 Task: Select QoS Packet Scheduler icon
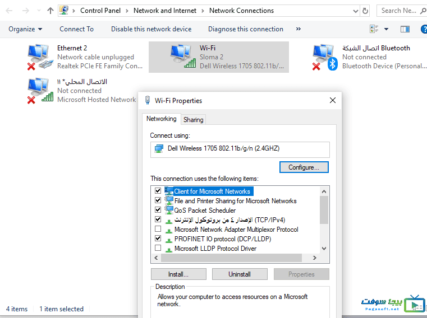[169, 210]
